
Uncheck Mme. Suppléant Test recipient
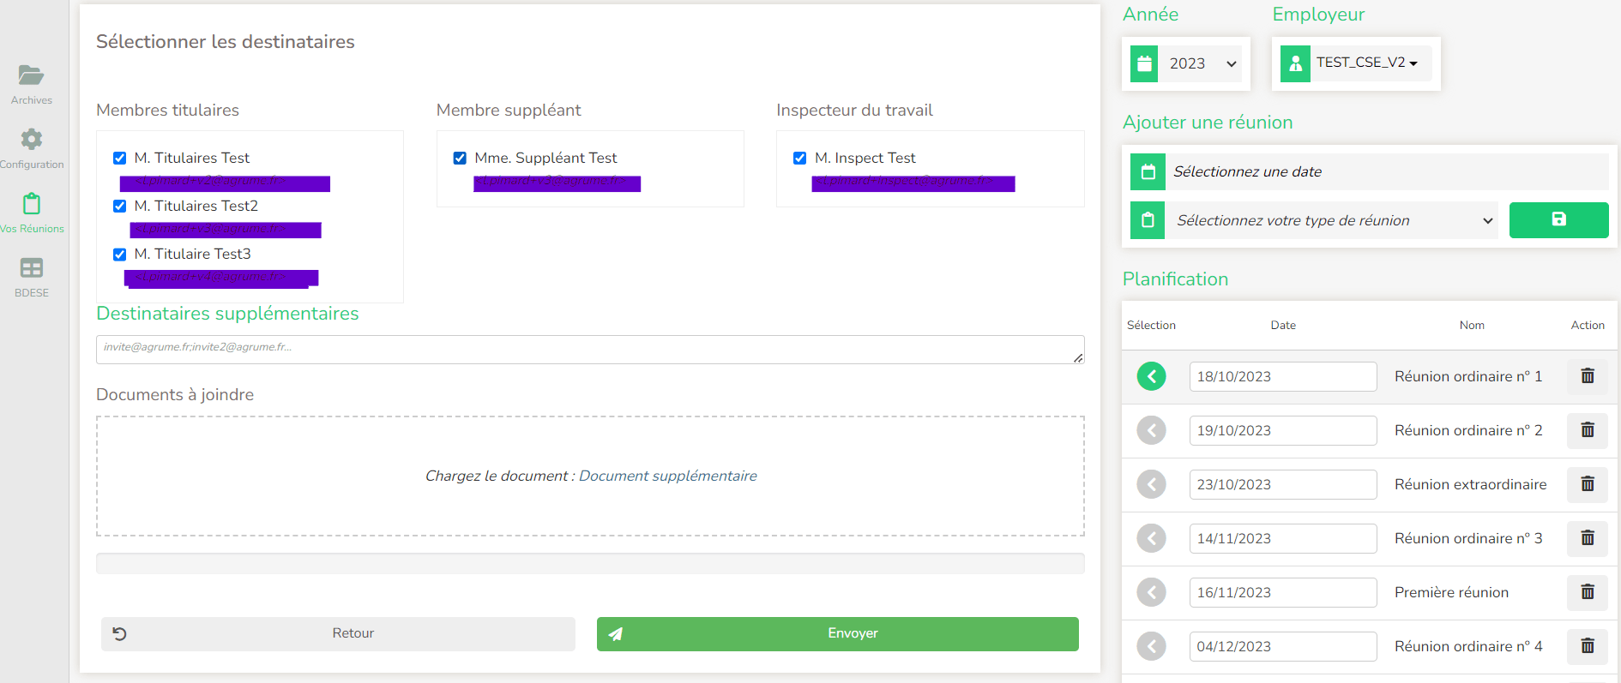click(460, 159)
